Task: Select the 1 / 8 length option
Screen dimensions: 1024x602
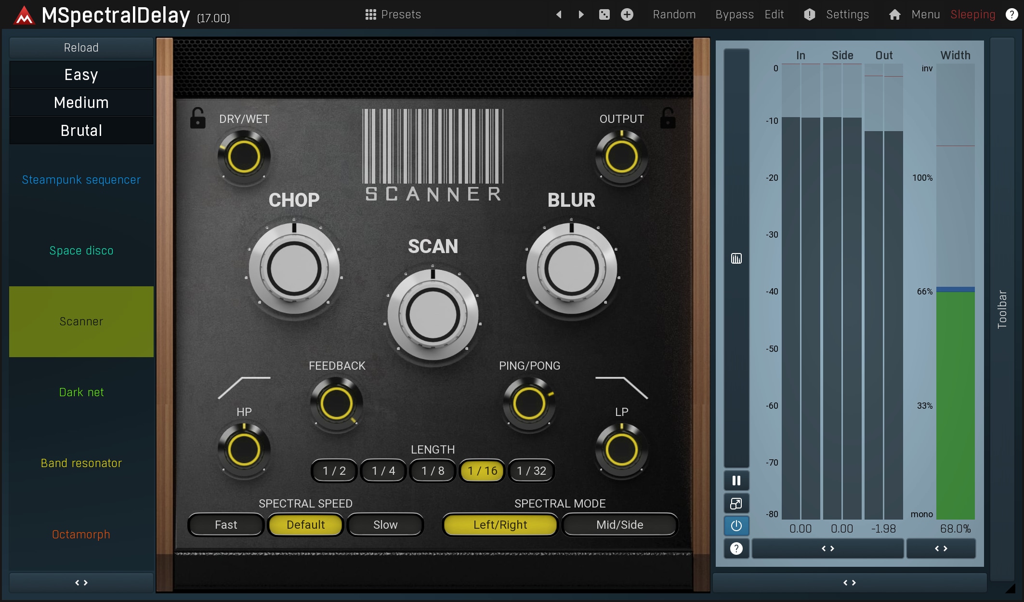Action: 433,471
